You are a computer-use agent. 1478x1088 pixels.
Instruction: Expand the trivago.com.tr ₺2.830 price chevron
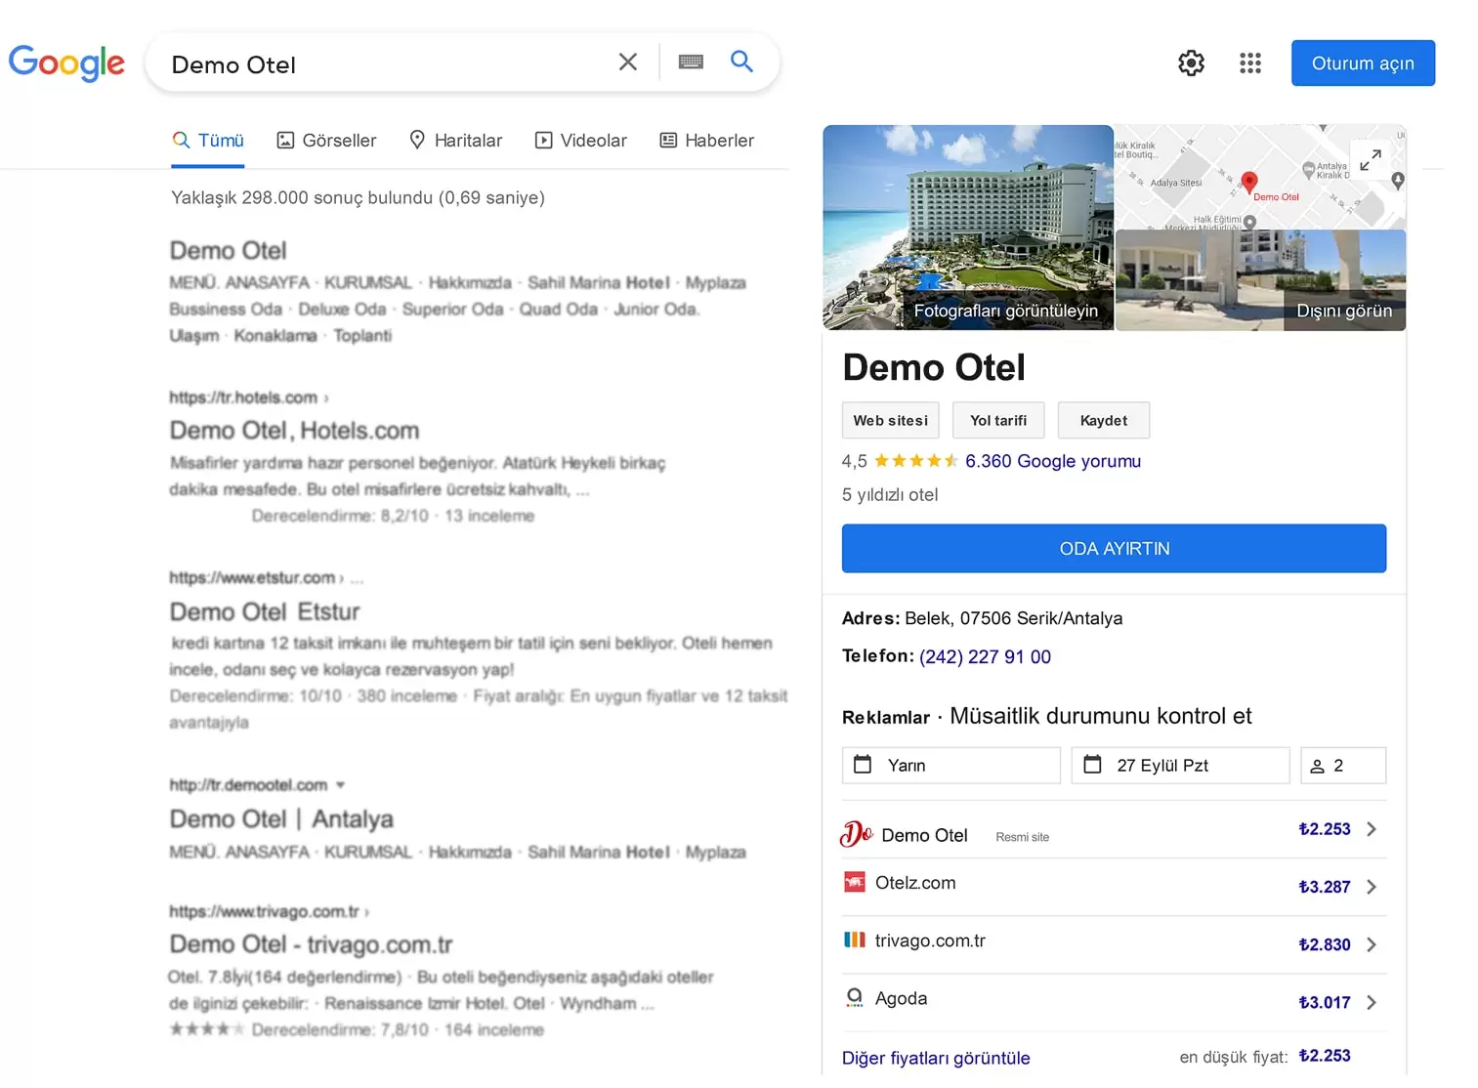(x=1372, y=944)
